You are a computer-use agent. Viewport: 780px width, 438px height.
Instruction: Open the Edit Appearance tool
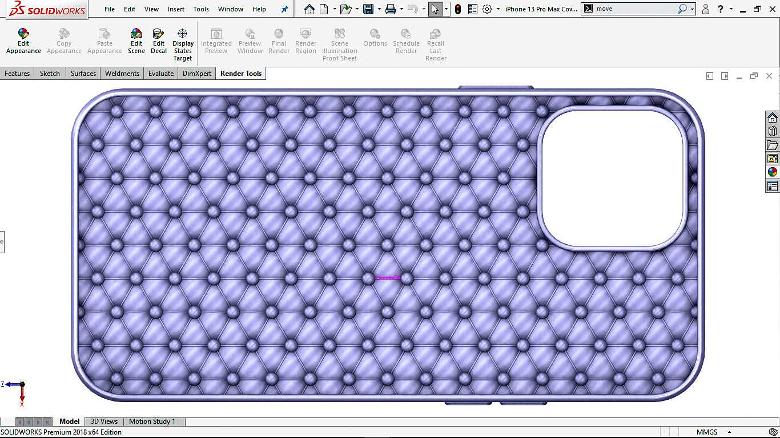pyautogui.click(x=23, y=42)
